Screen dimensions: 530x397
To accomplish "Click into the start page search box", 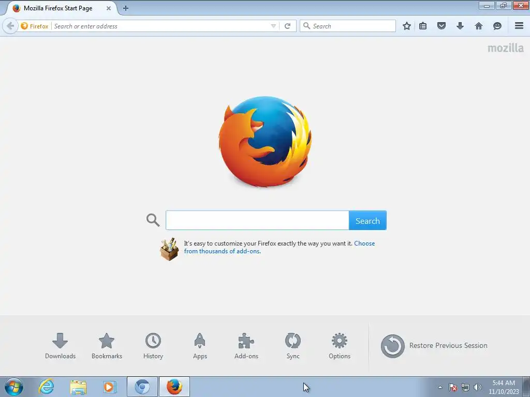I will (257, 220).
